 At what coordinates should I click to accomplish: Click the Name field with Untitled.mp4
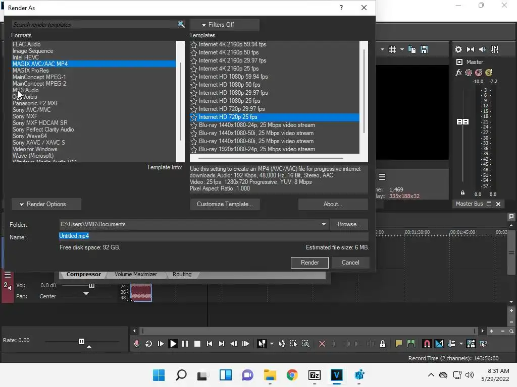point(214,236)
